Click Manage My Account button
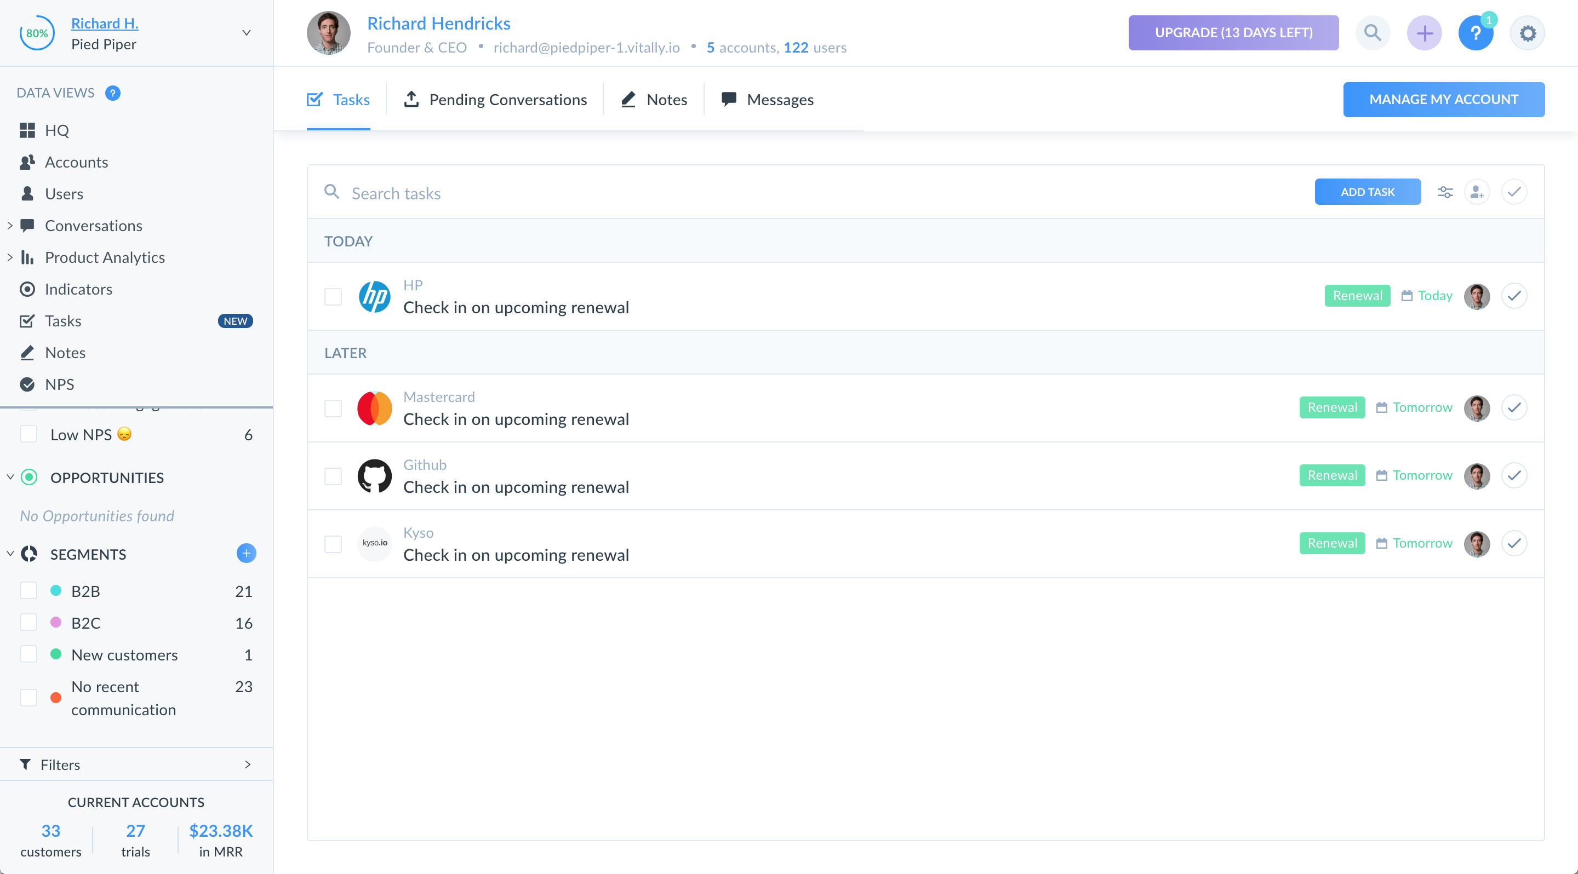This screenshot has height=874, width=1578. 1443,100
